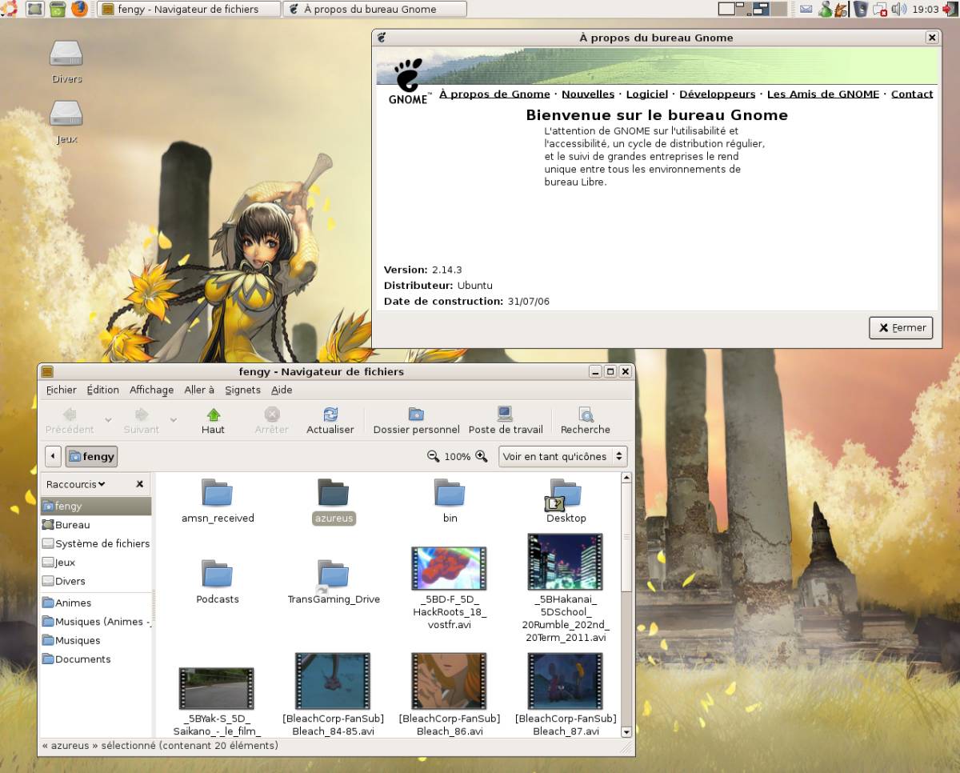Screen dimensions: 960x773
Task: Click the show desktop panel icon
Action: point(35,10)
